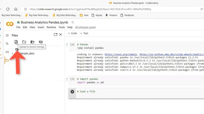Screen dimensions: 204x114
Task: Open the View menu
Action: click(x=32, y=27)
